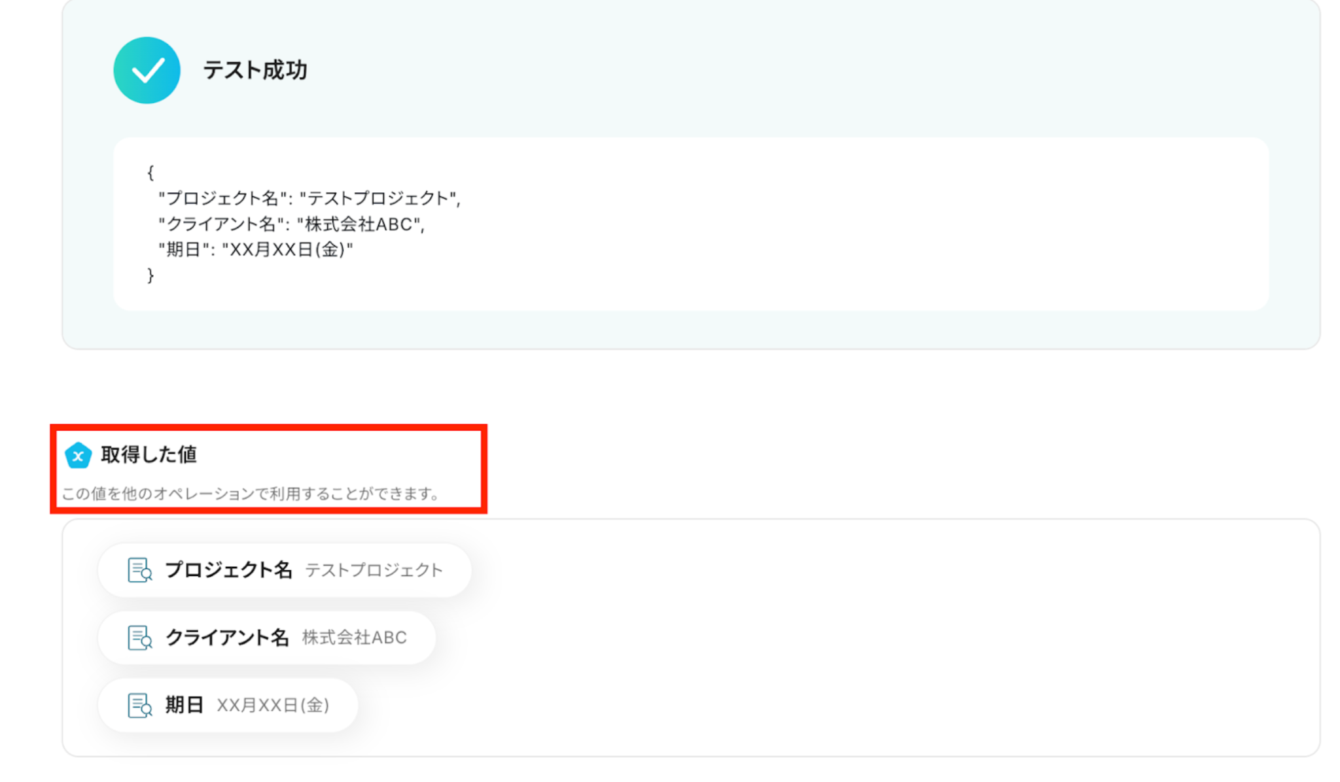
Task: Click the 期日 line in the JSON output
Action: pyautogui.click(x=255, y=250)
